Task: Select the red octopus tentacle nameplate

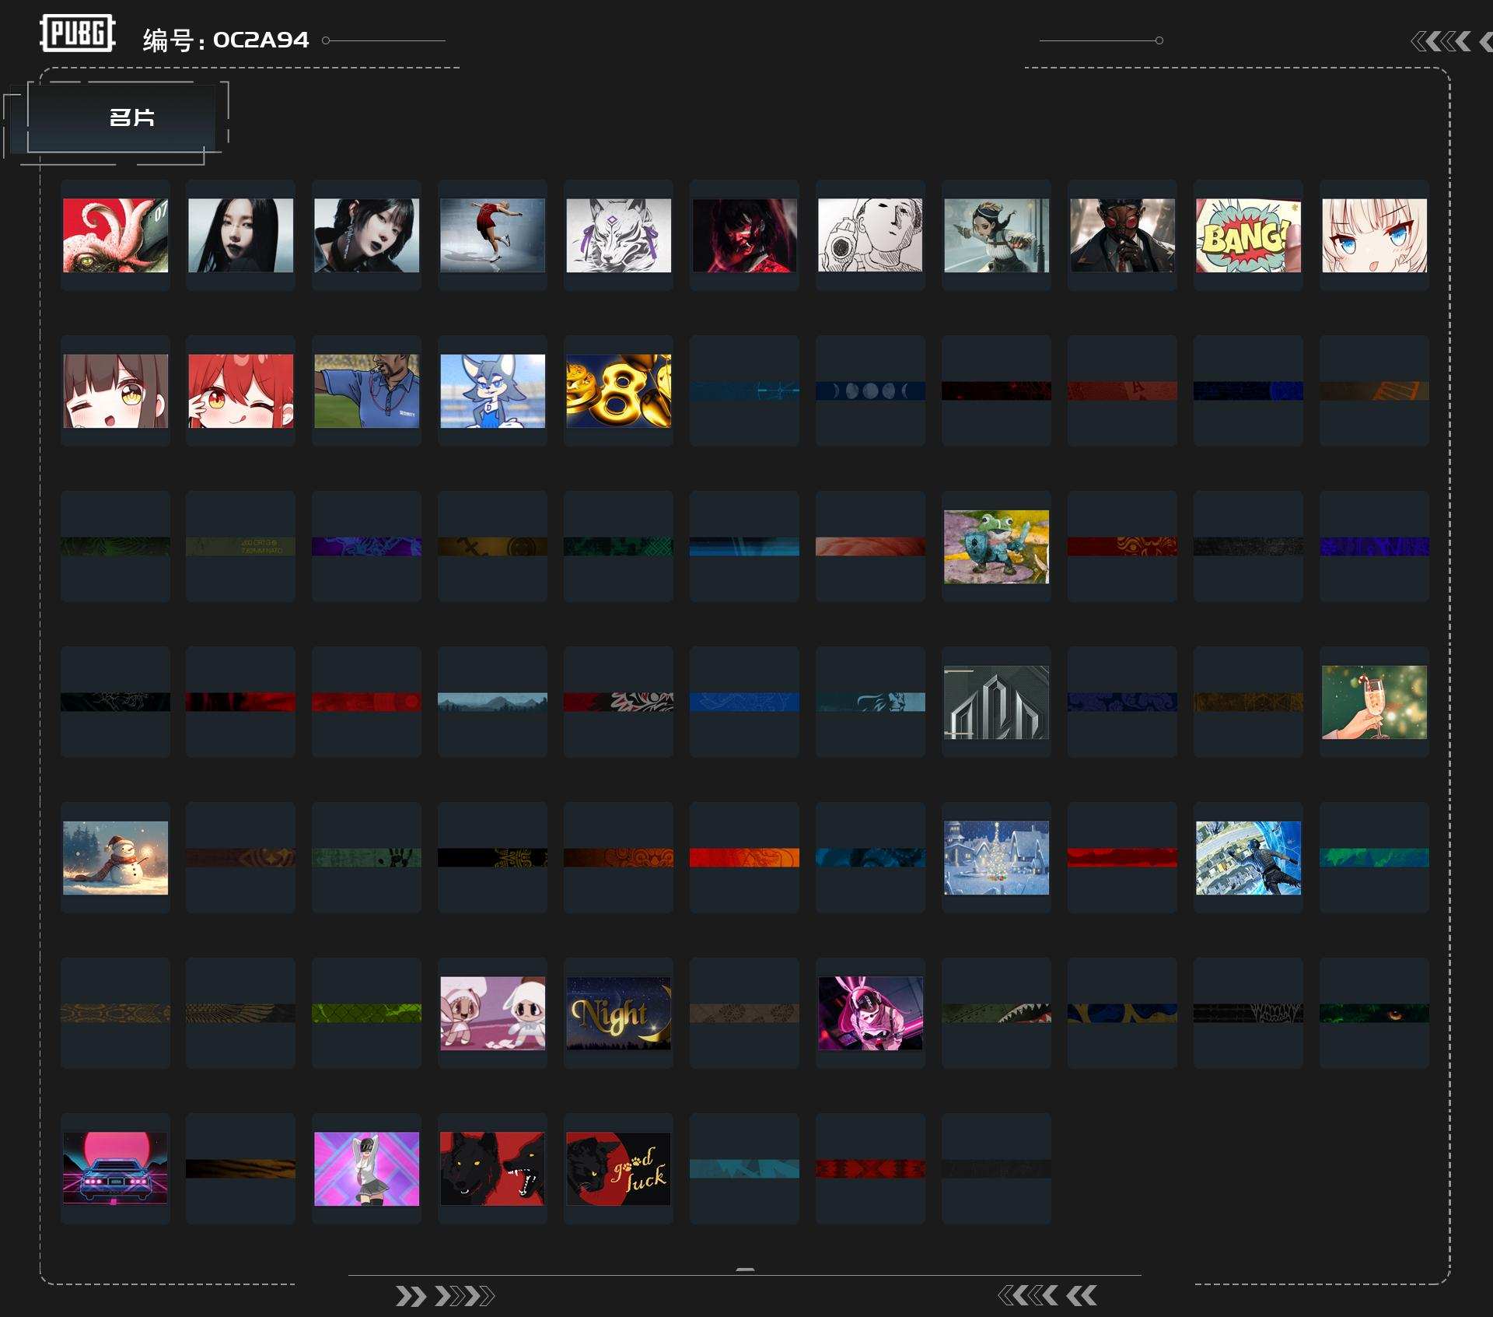Action: coord(115,235)
